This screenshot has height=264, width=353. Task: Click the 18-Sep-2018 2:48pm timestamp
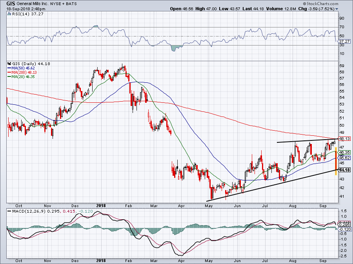tap(26, 9)
